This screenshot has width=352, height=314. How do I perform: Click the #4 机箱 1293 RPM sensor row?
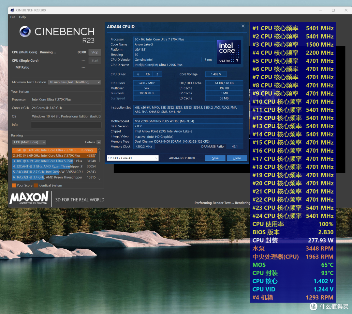tap(293, 297)
